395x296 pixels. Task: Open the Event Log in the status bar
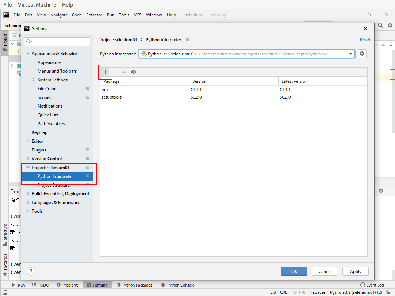(x=372, y=285)
